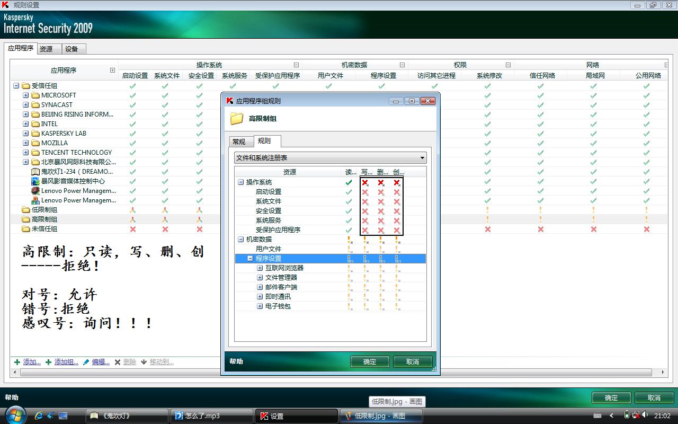
Task: Click the 受信任组 folder icon
Action: coord(26,86)
